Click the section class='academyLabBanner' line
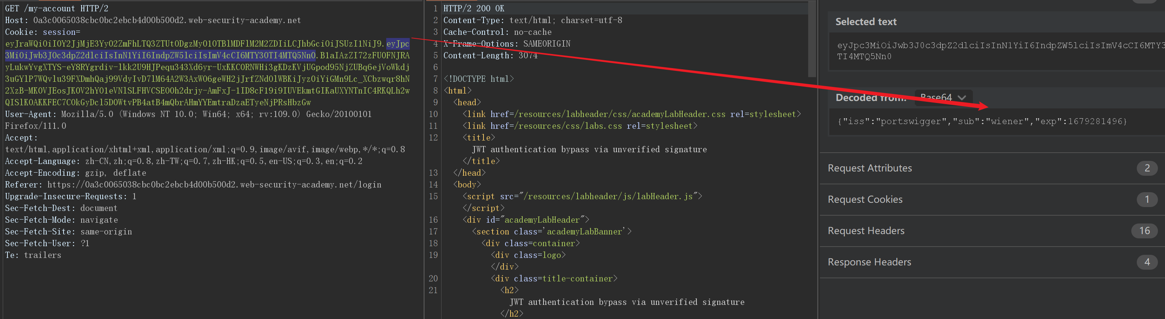Image resolution: width=1165 pixels, height=319 pixels. click(x=552, y=231)
